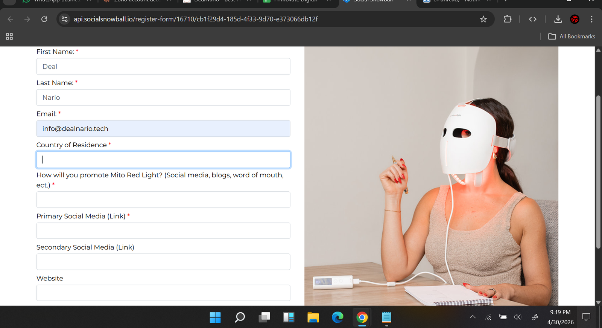Open File Explorer from taskbar

click(313, 317)
